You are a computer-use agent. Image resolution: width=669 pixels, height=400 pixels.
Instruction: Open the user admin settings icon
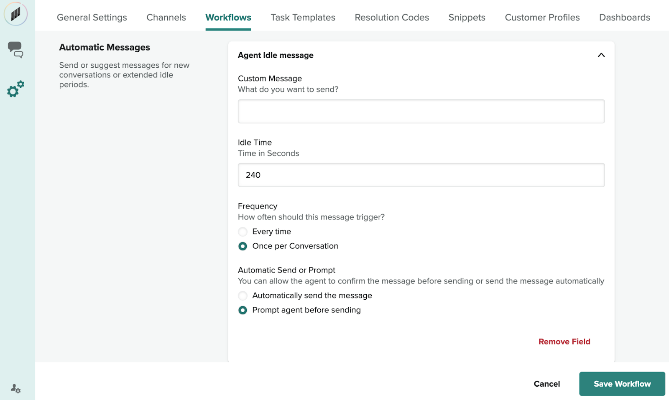[x=15, y=388]
